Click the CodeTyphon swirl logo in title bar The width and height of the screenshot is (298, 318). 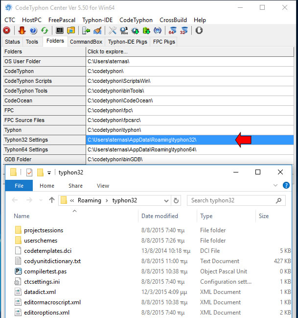(8, 7)
